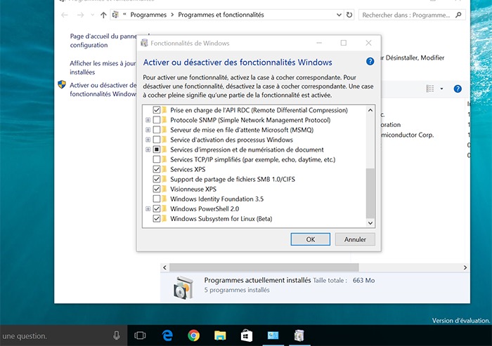Screen dimensions: 492x346
Task: Open File Explorer from taskbar
Action: click(x=220, y=335)
